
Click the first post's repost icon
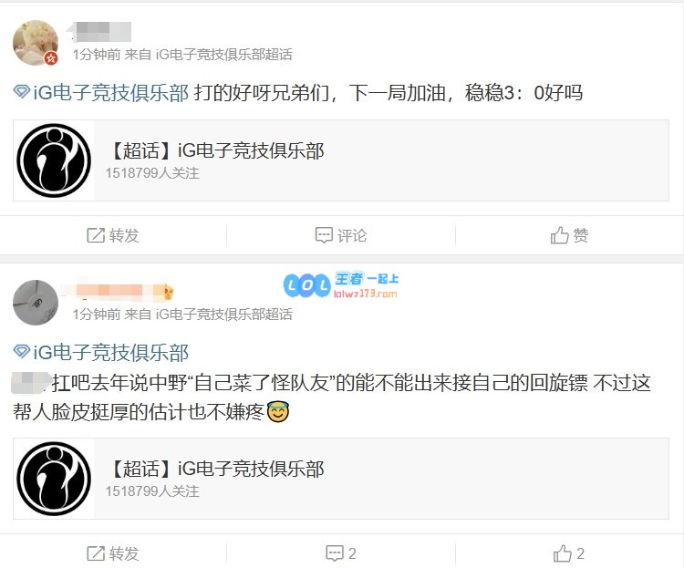tap(96, 235)
